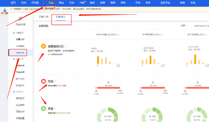Click the tallest orange bar in 未支付访客 chart

pos(98,60)
